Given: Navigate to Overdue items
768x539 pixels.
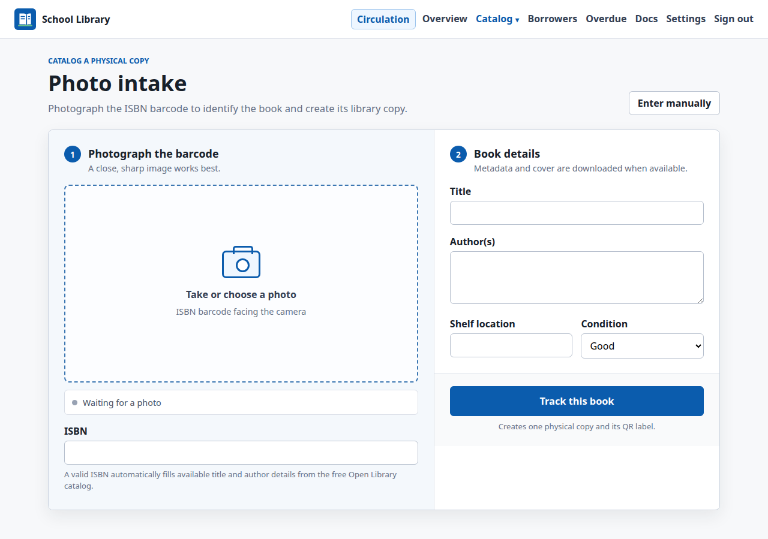Looking at the screenshot, I should pyautogui.click(x=606, y=19).
